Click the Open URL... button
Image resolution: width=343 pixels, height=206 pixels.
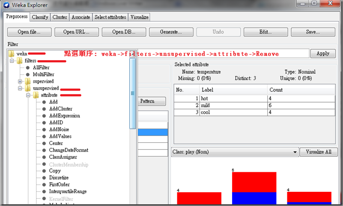pyautogui.click(x=77, y=32)
